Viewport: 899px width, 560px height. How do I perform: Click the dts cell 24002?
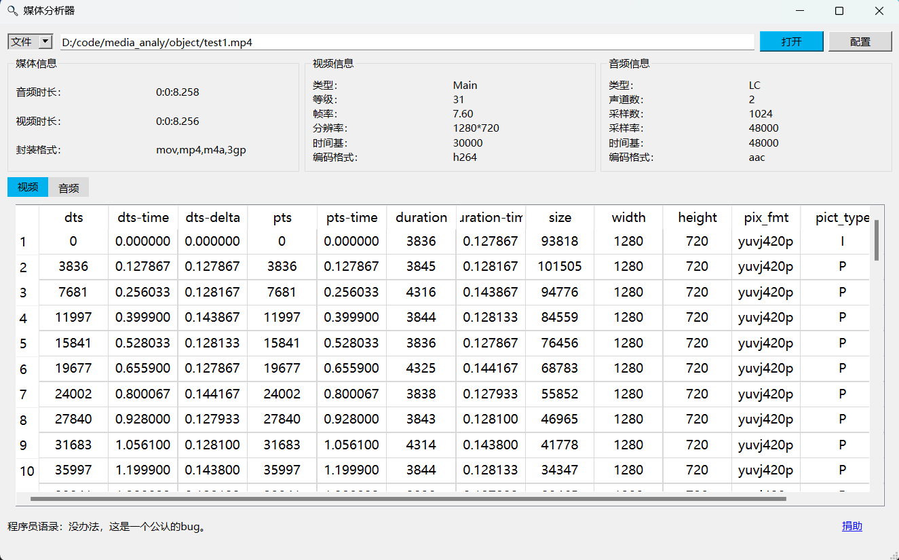click(x=74, y=394)
